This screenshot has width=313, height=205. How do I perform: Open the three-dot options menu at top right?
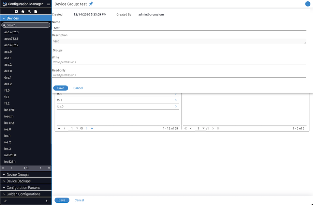[307, 4]
